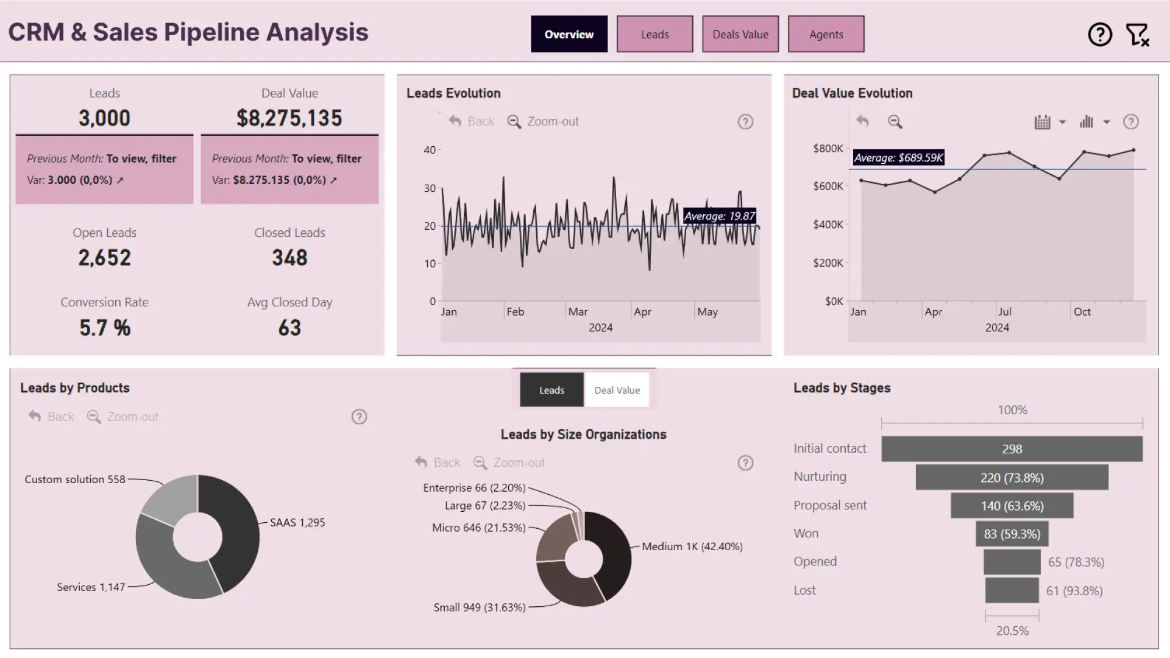Click Average: 19.87 label in Leads Evolution
This screenshot has width=1170, height=658.
(x=720, y=216)
